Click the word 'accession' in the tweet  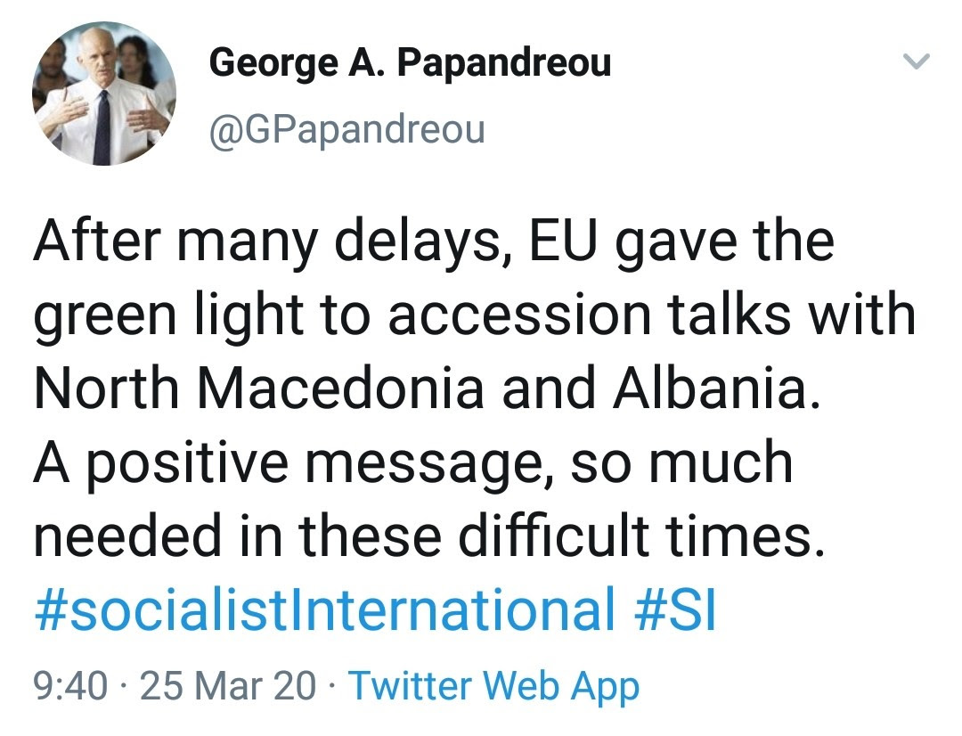[x=519, y=315]
